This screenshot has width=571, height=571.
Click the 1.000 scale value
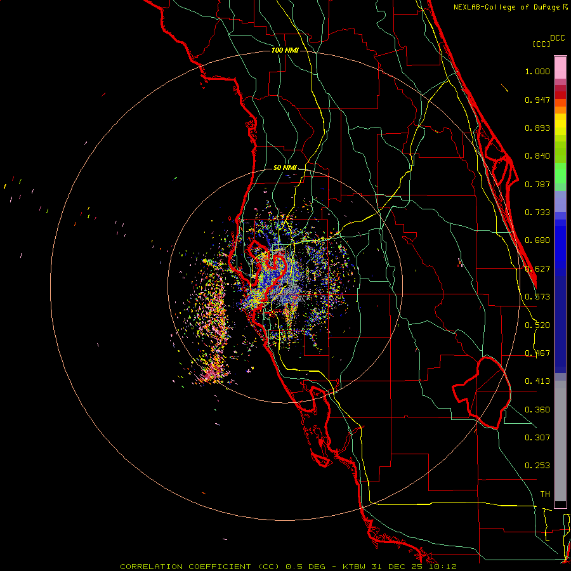(537, 71)
